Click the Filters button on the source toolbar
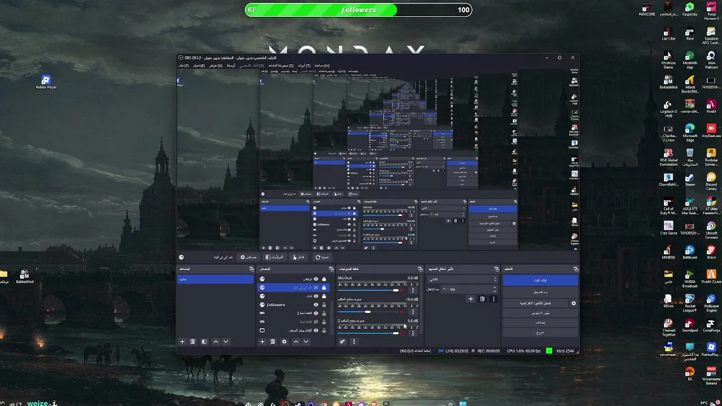722x406 pixels. point(275,257)
